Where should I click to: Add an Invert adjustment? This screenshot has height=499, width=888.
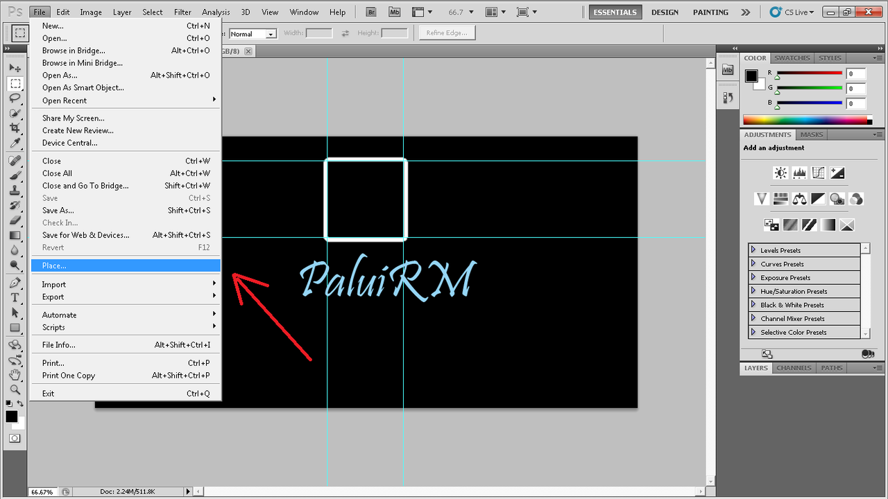pos(790,225)
